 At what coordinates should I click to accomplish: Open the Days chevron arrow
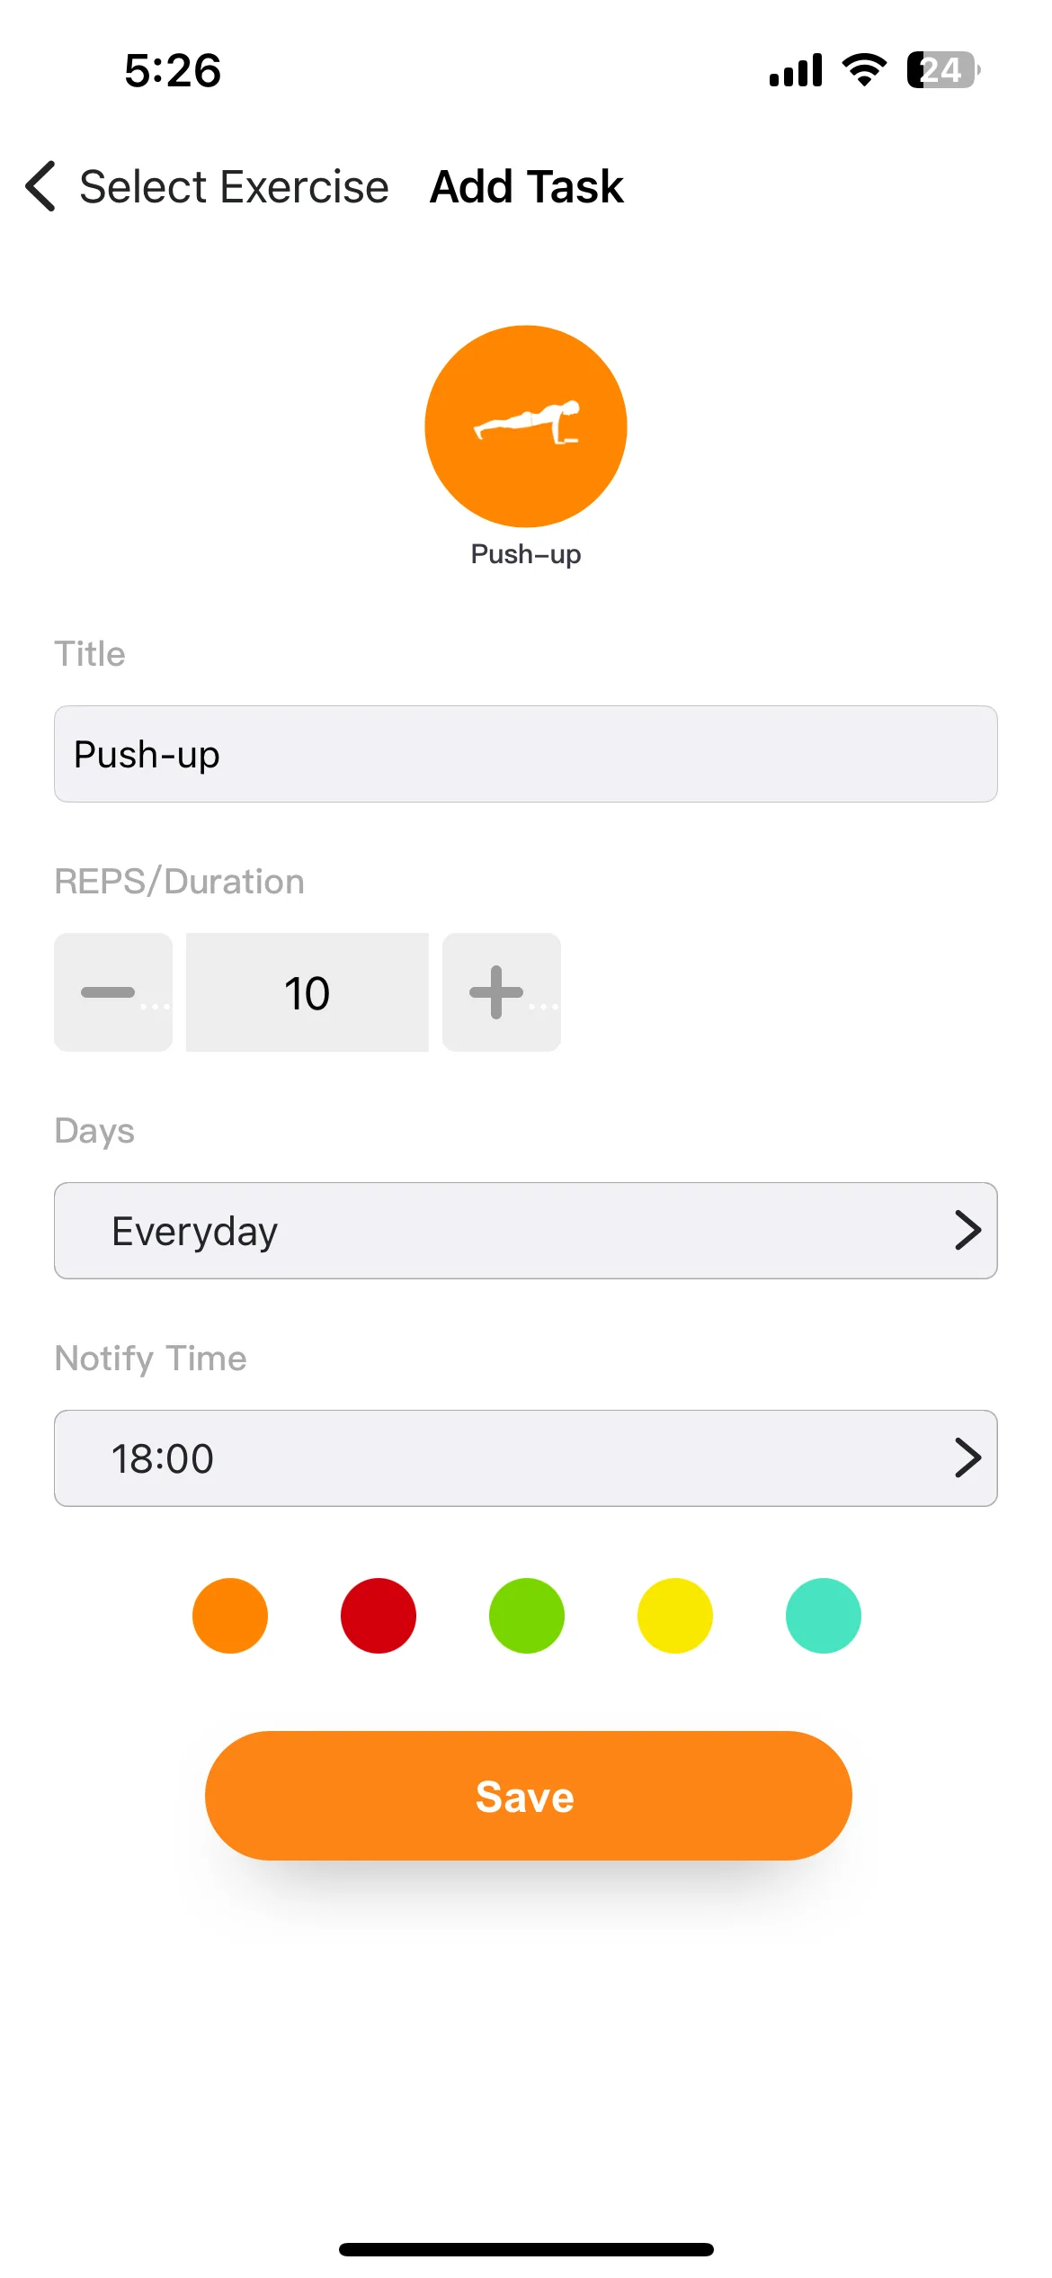coord(967,1230)
